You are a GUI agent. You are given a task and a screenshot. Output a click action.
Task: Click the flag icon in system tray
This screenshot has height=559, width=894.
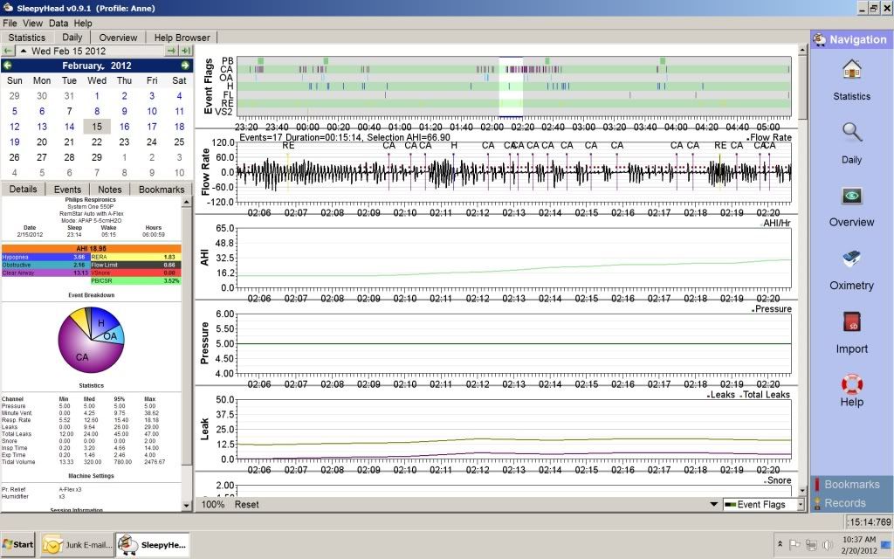click(794, 545)
